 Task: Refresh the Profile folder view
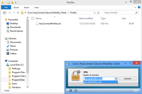coord(98,13)
